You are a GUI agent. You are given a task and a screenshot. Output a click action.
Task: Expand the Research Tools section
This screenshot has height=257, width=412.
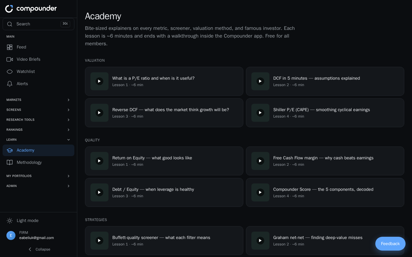coord(38,120)
